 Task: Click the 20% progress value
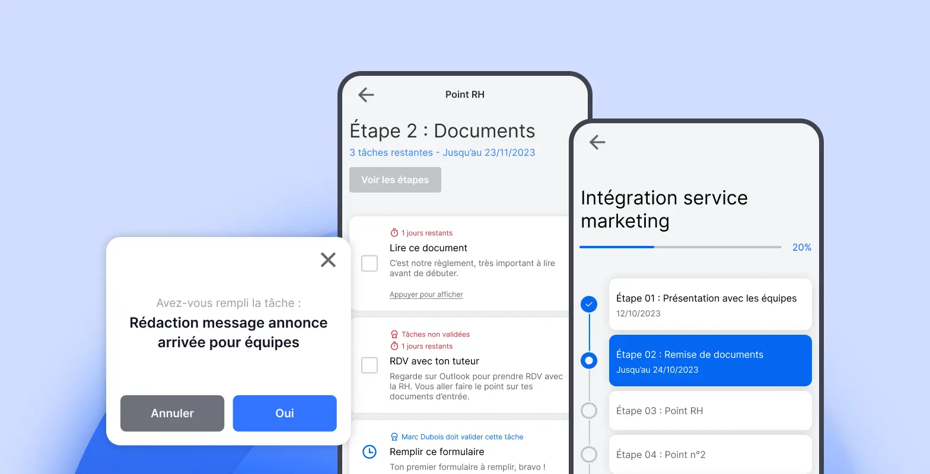pyautogui.click(x=802, y=248)
